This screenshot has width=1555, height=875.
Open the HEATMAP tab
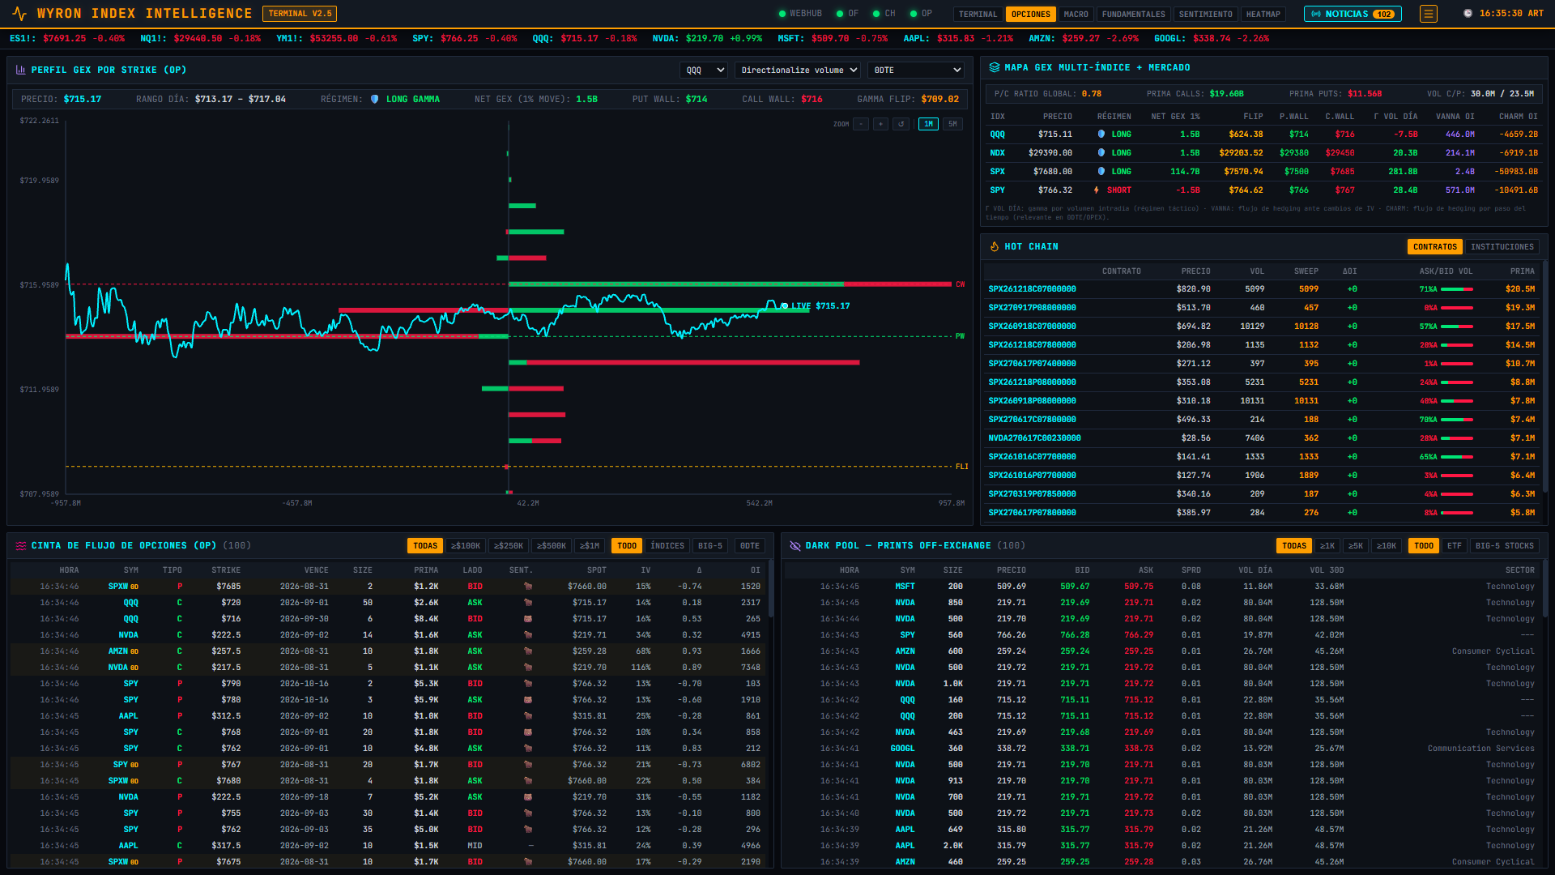coord(1263,15)
